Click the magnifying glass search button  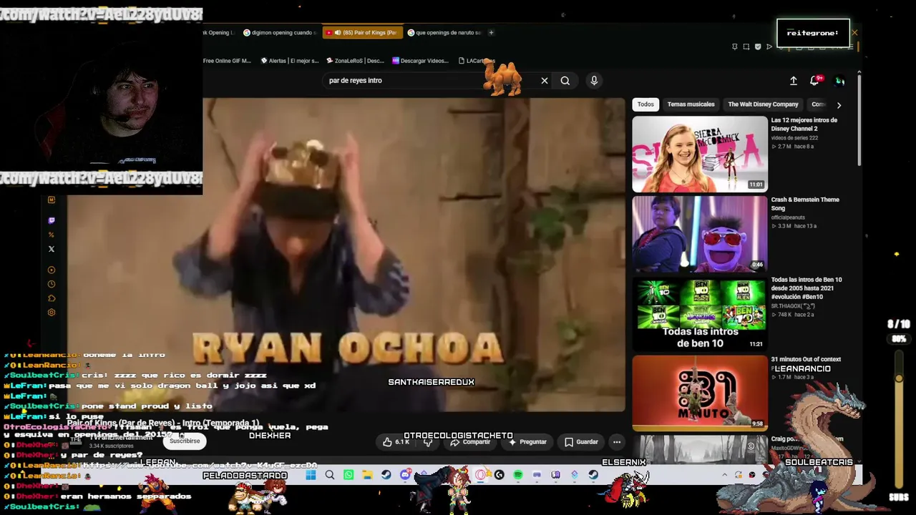pos(565,81)
